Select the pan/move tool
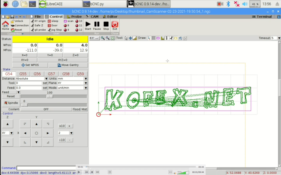The width and height of the screenshot is (281, 175). (130, 38)
